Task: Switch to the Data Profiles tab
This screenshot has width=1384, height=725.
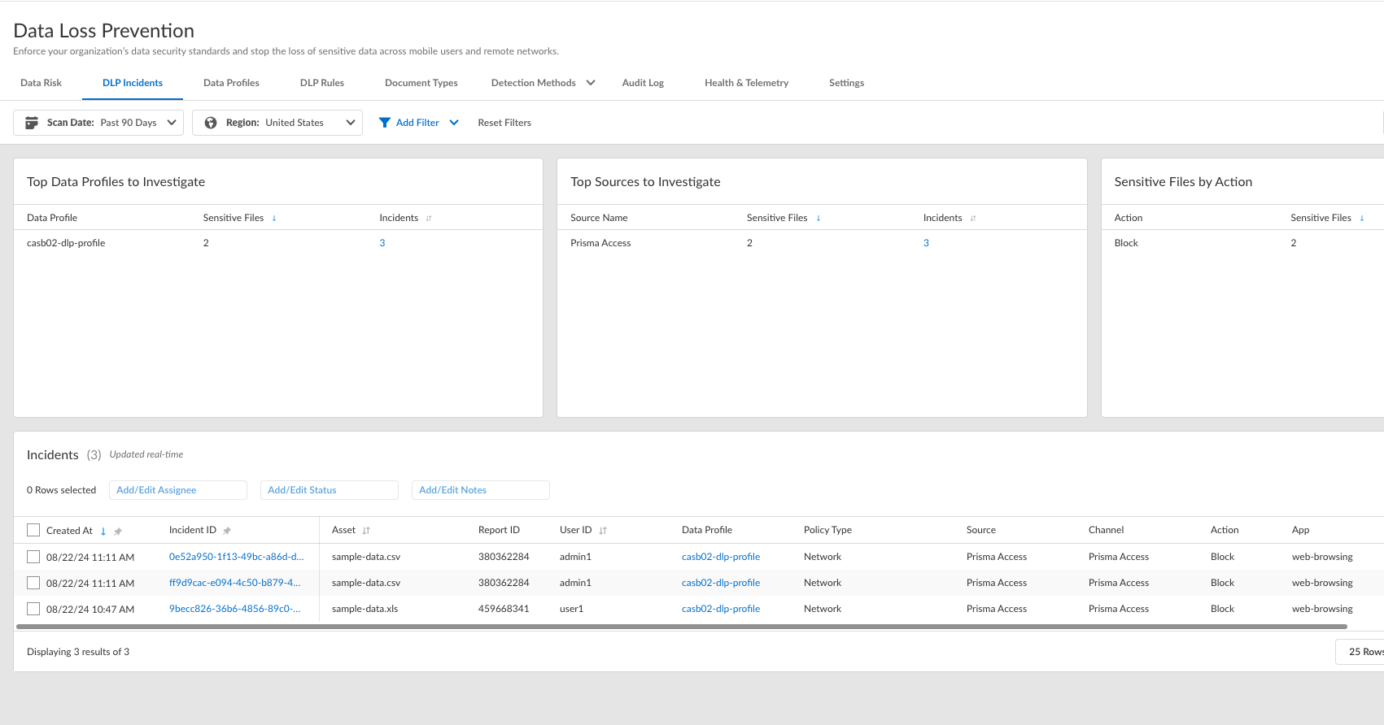Action: (231, 83)
